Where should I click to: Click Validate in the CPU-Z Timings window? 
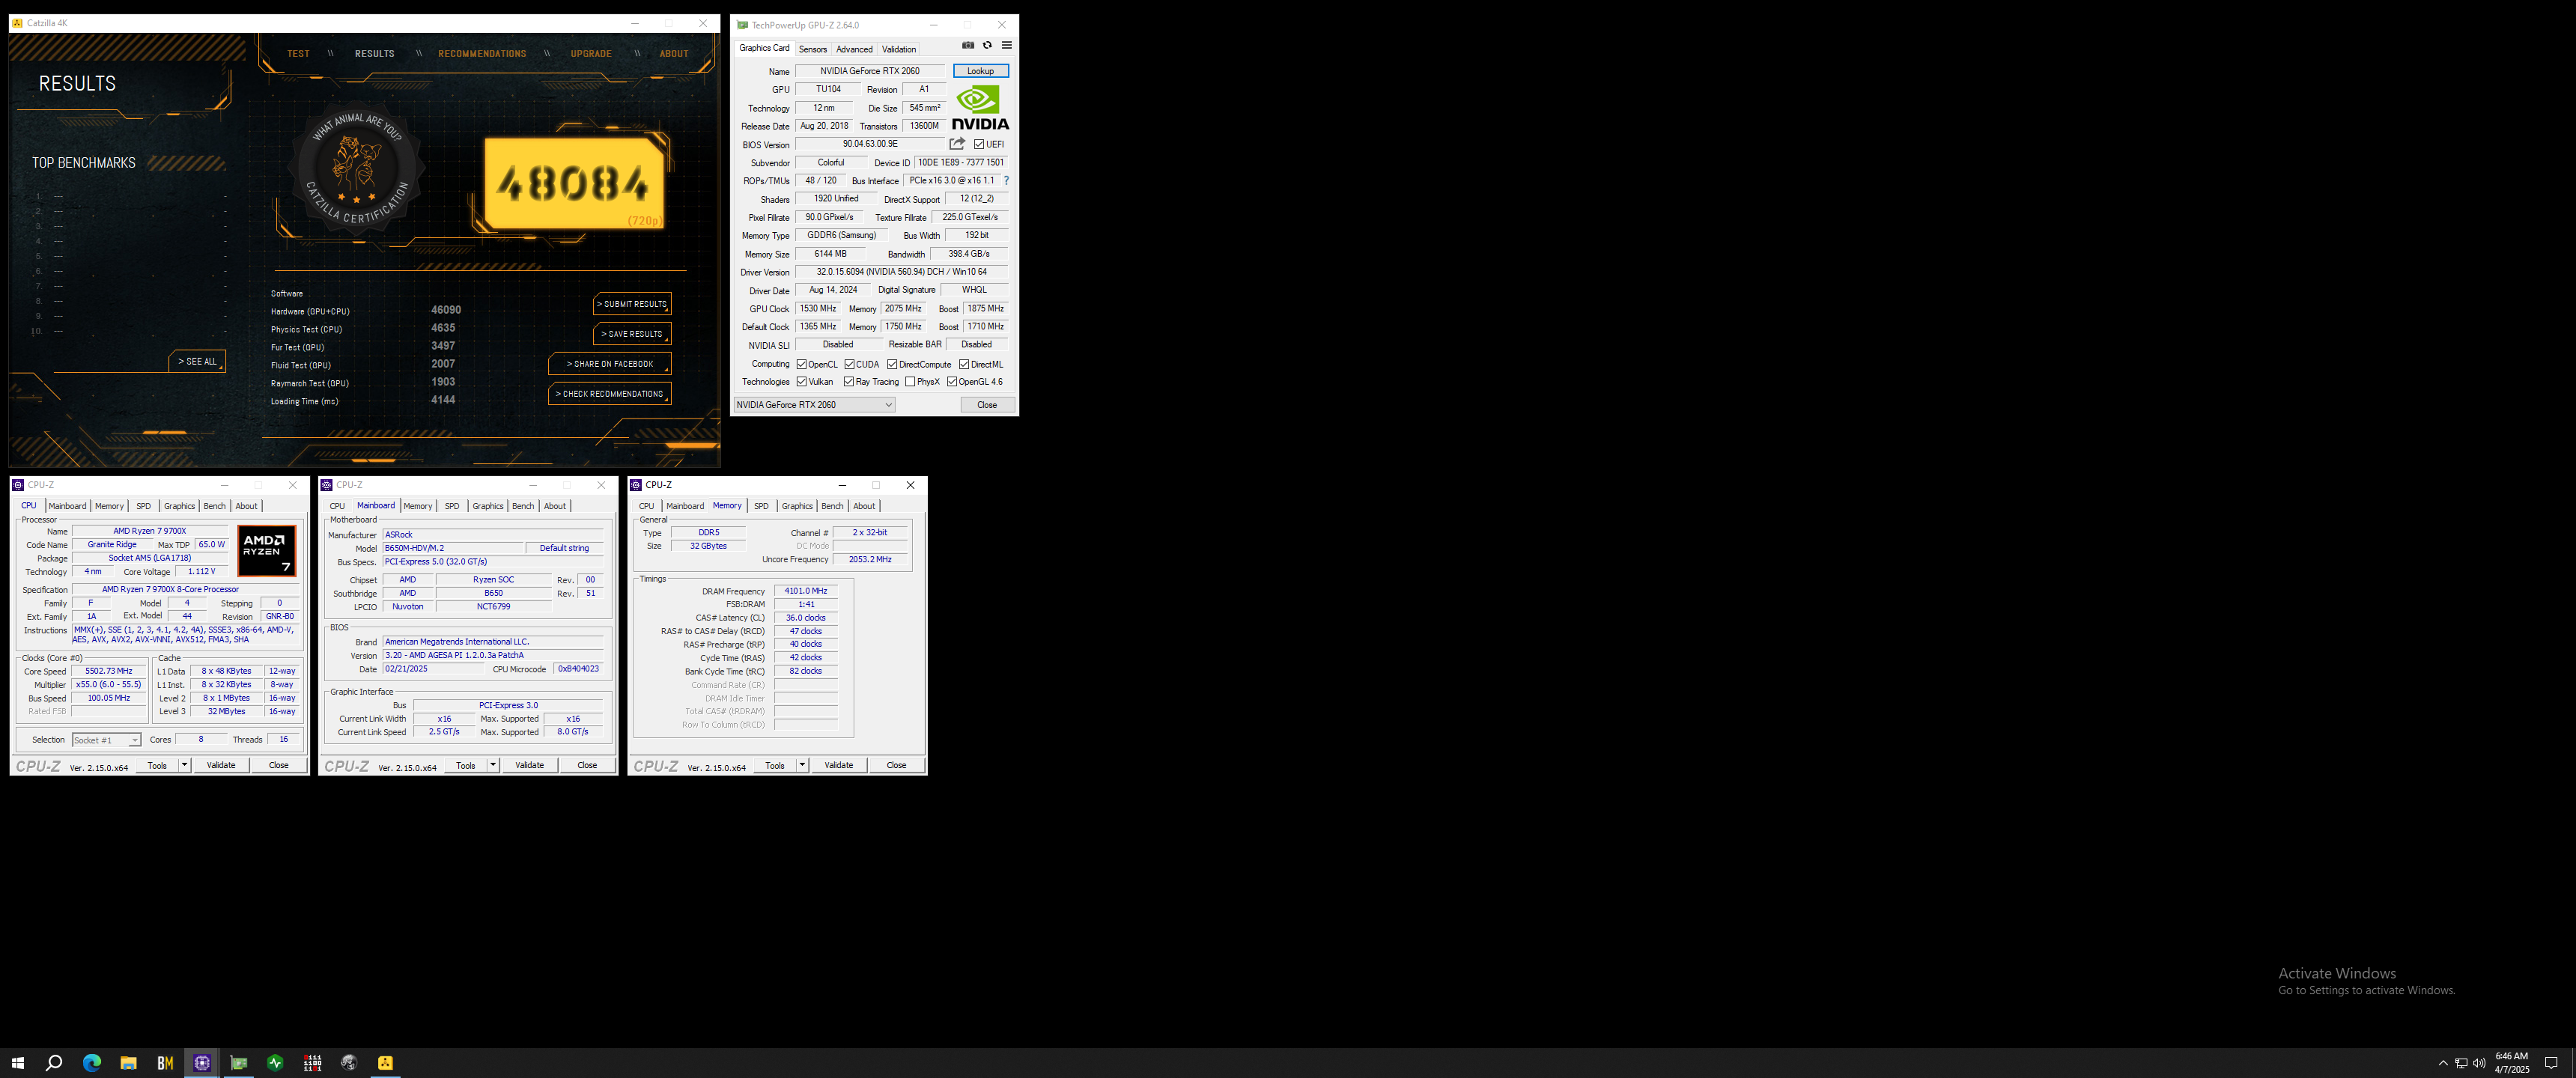click(x=838, y=765)
